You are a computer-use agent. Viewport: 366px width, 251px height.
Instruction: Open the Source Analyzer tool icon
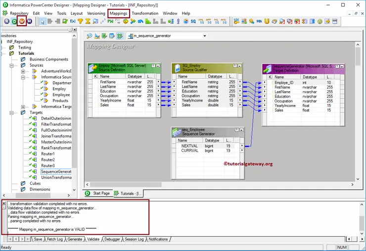click(x=90, y=36)
